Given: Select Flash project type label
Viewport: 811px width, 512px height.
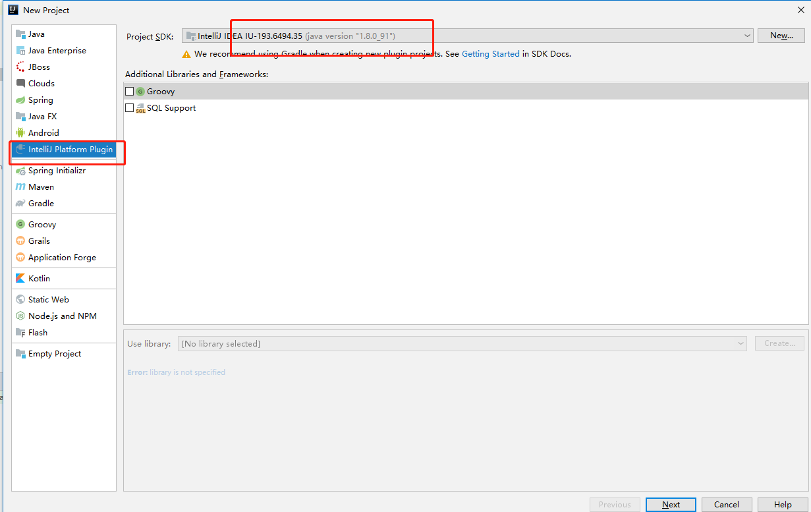Looking at the screenshot, I should click(38, 333).
